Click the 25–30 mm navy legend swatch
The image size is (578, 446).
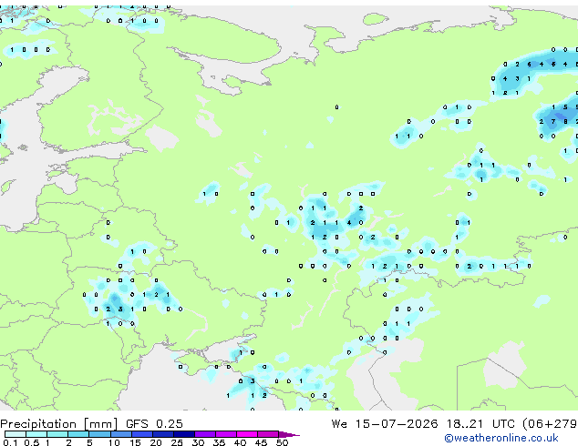(184, 434)
